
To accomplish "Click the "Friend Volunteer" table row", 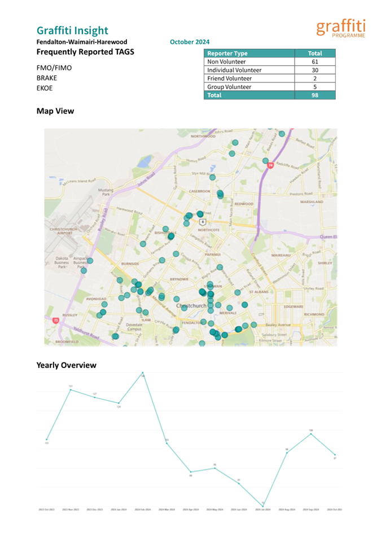I will 270,78.
